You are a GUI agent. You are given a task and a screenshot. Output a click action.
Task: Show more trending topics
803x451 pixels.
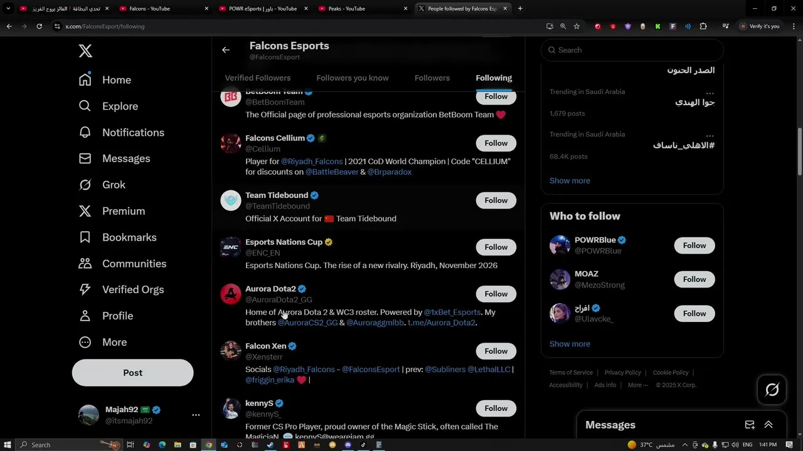point(570,180)
